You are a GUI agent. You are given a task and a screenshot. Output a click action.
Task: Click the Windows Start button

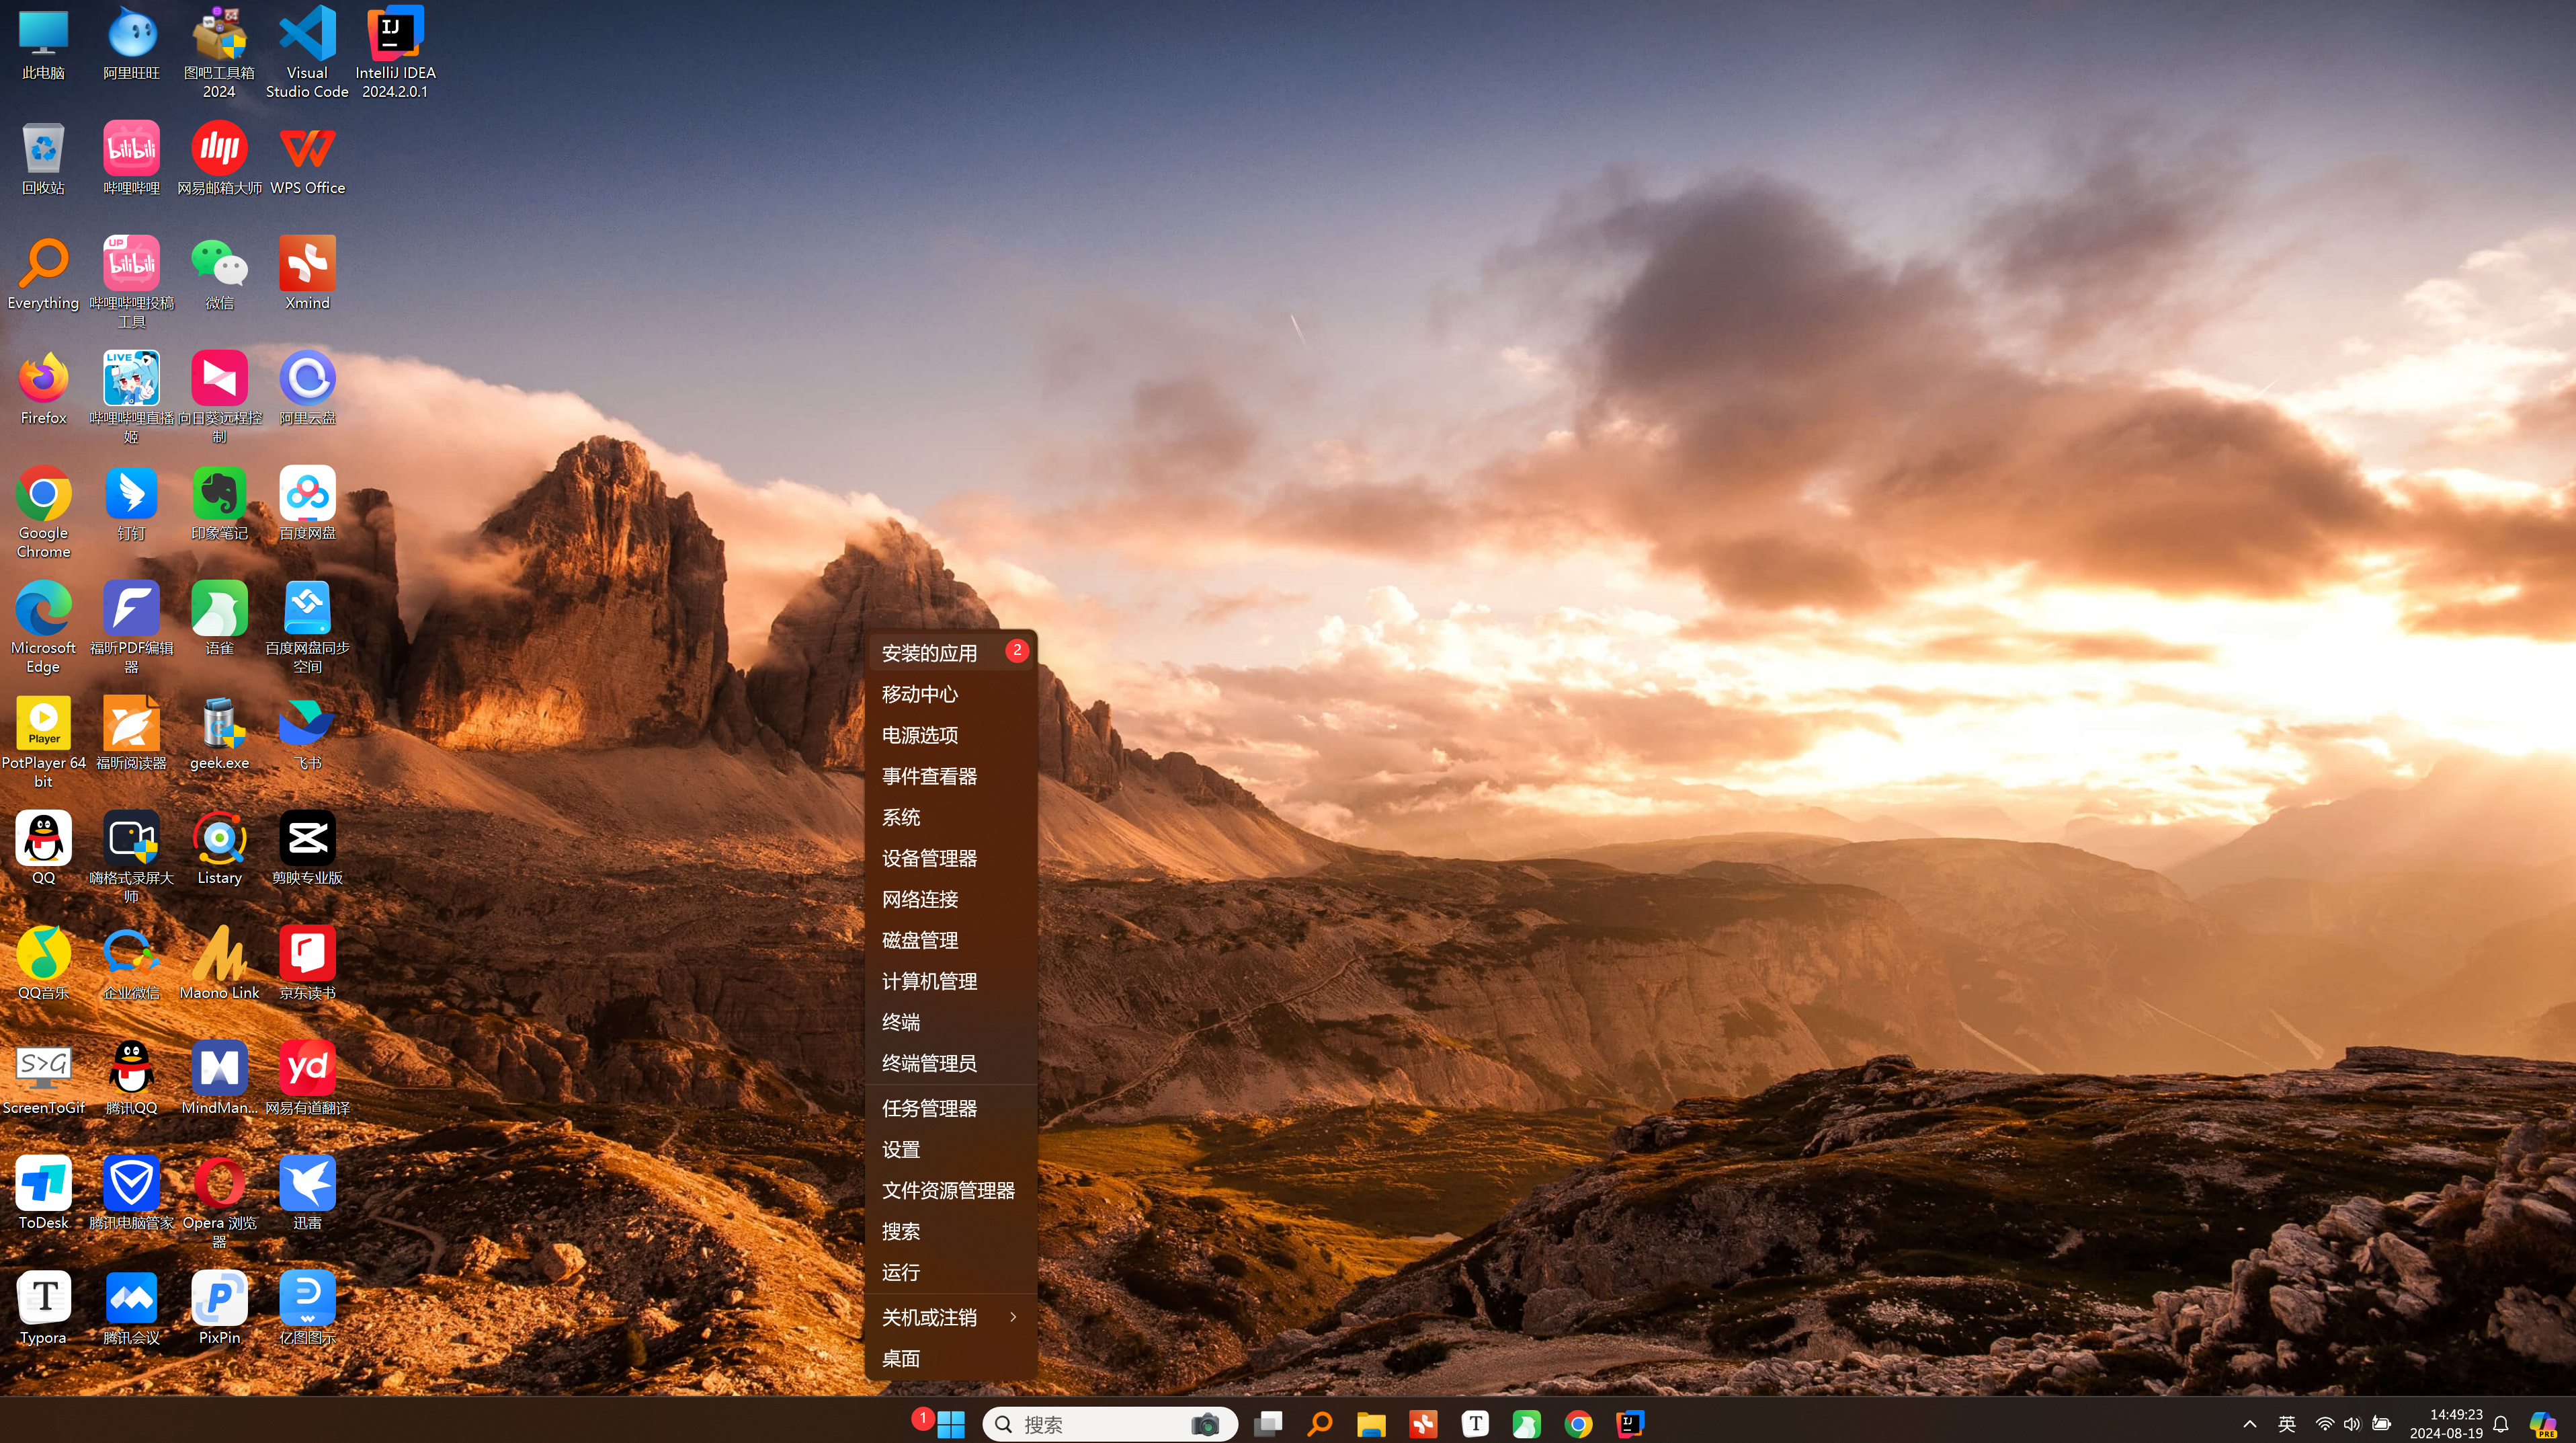coord(950,1423)
